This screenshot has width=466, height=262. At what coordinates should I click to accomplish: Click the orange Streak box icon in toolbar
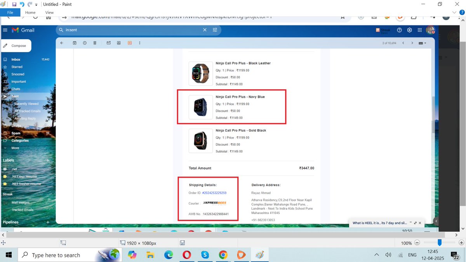point(130,43)
